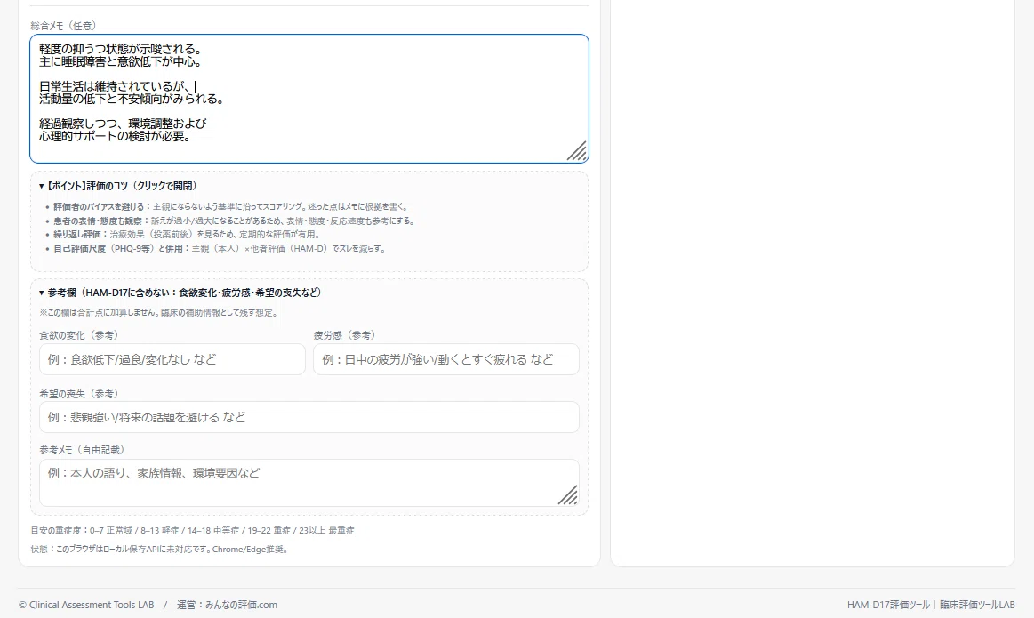This screenshot has height=618, width=1034.
Task: Click the resize grip of the 参考メモ text area
Action: pyautogui.click(x=568, y=494)
